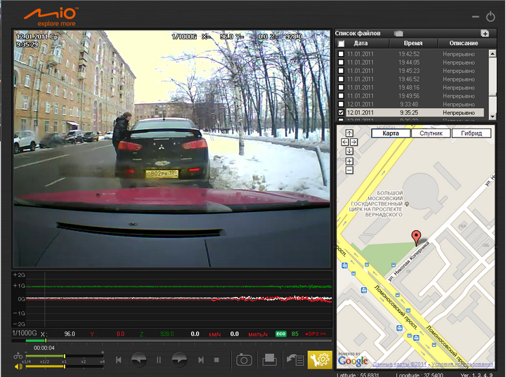
Task: Check the box for the 19:42:52 recording
Action: pyautogui.click(x=342, y=53)
